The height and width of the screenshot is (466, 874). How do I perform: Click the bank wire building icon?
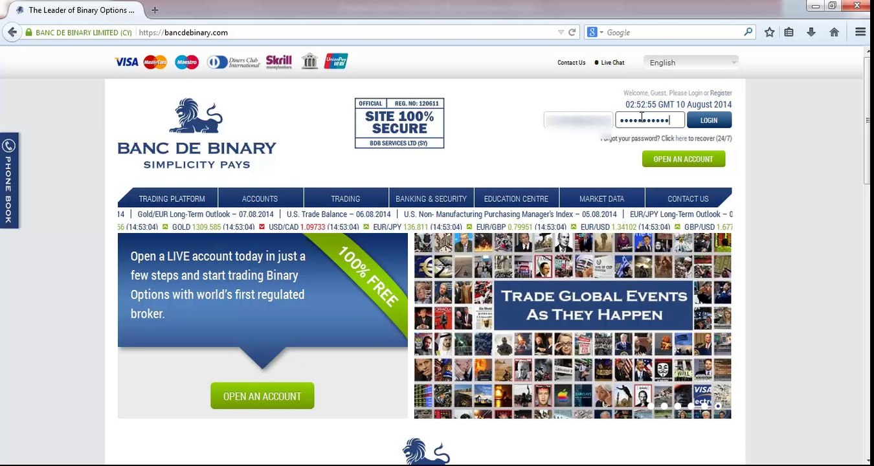point(309,61)
